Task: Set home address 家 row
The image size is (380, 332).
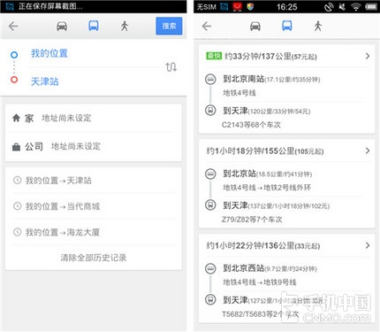Action: coord(94,118)
